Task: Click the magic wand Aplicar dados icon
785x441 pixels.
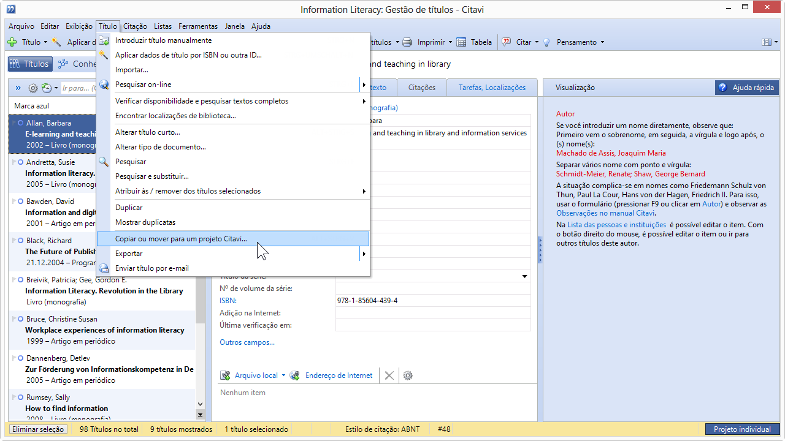Action: tap(56, 42)
